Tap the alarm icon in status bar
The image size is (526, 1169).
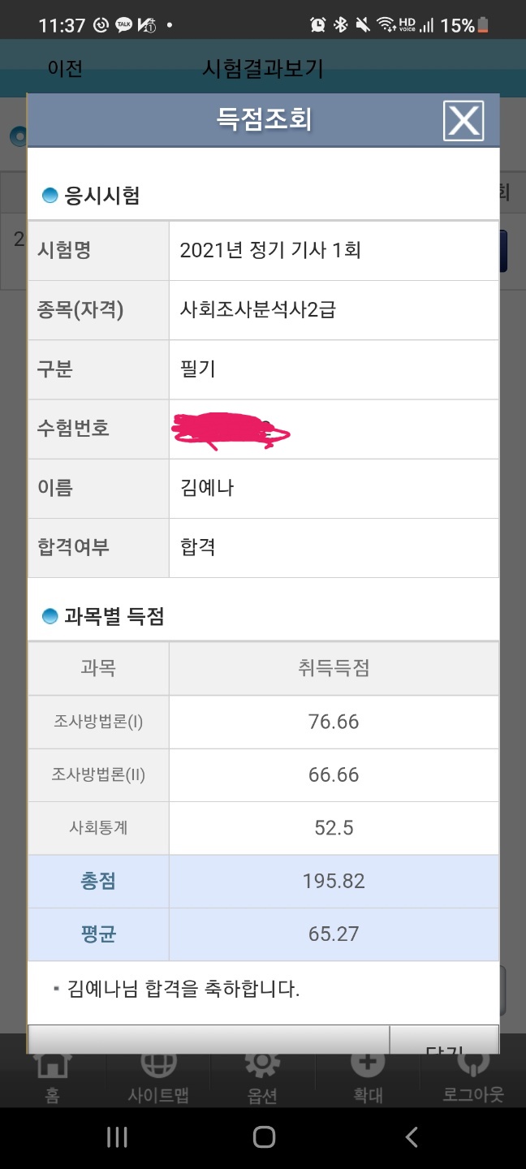tap(318, 25)
